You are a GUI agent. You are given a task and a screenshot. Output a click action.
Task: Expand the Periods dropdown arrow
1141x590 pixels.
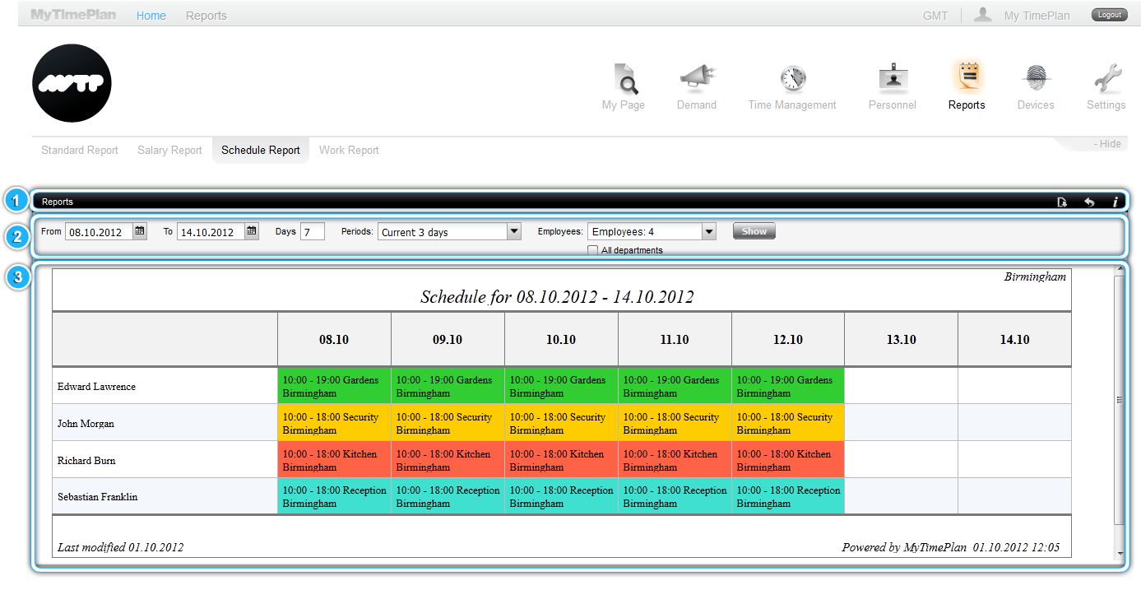pos(514,231)
